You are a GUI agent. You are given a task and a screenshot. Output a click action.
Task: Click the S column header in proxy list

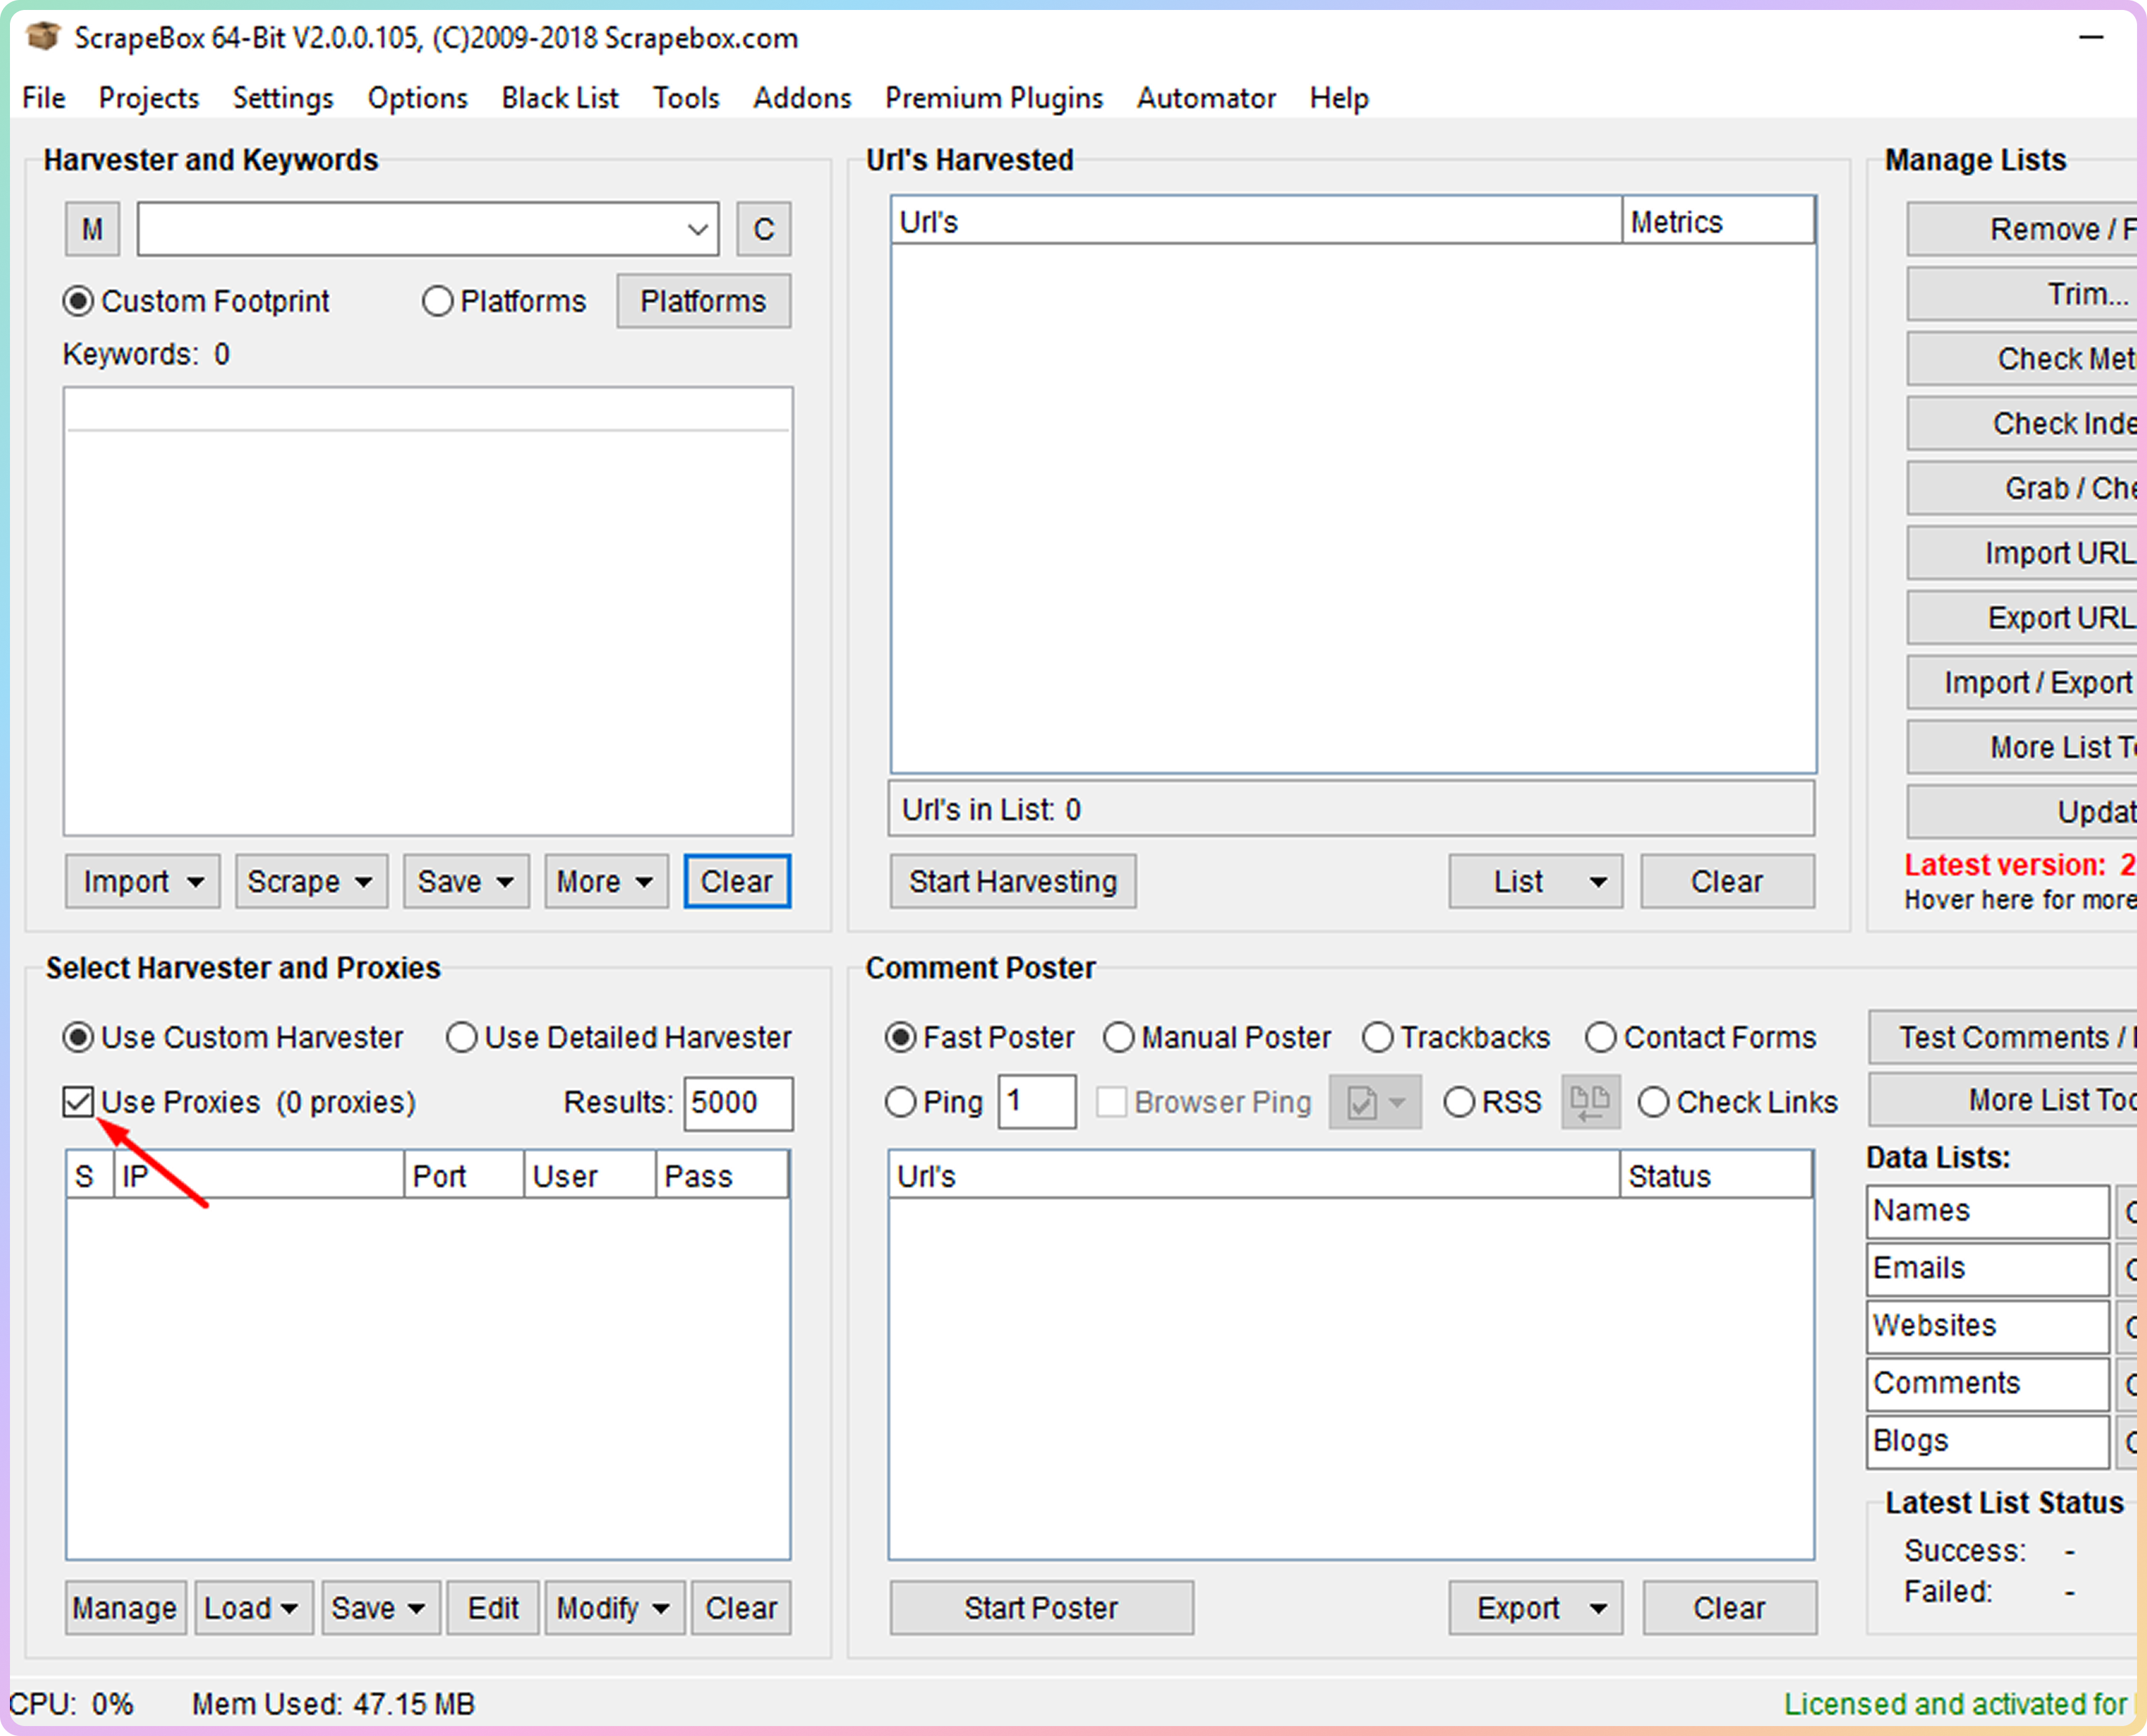click(x=85, y=1176)
